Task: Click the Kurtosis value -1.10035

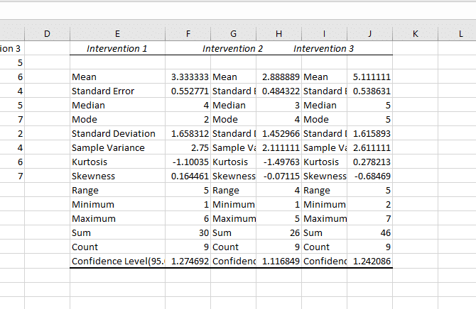Action: (x=190, y=162)
